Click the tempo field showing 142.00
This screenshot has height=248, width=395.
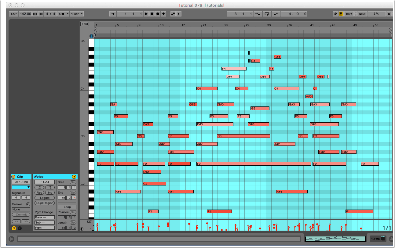pyautogui.click(x=25, y=14)
